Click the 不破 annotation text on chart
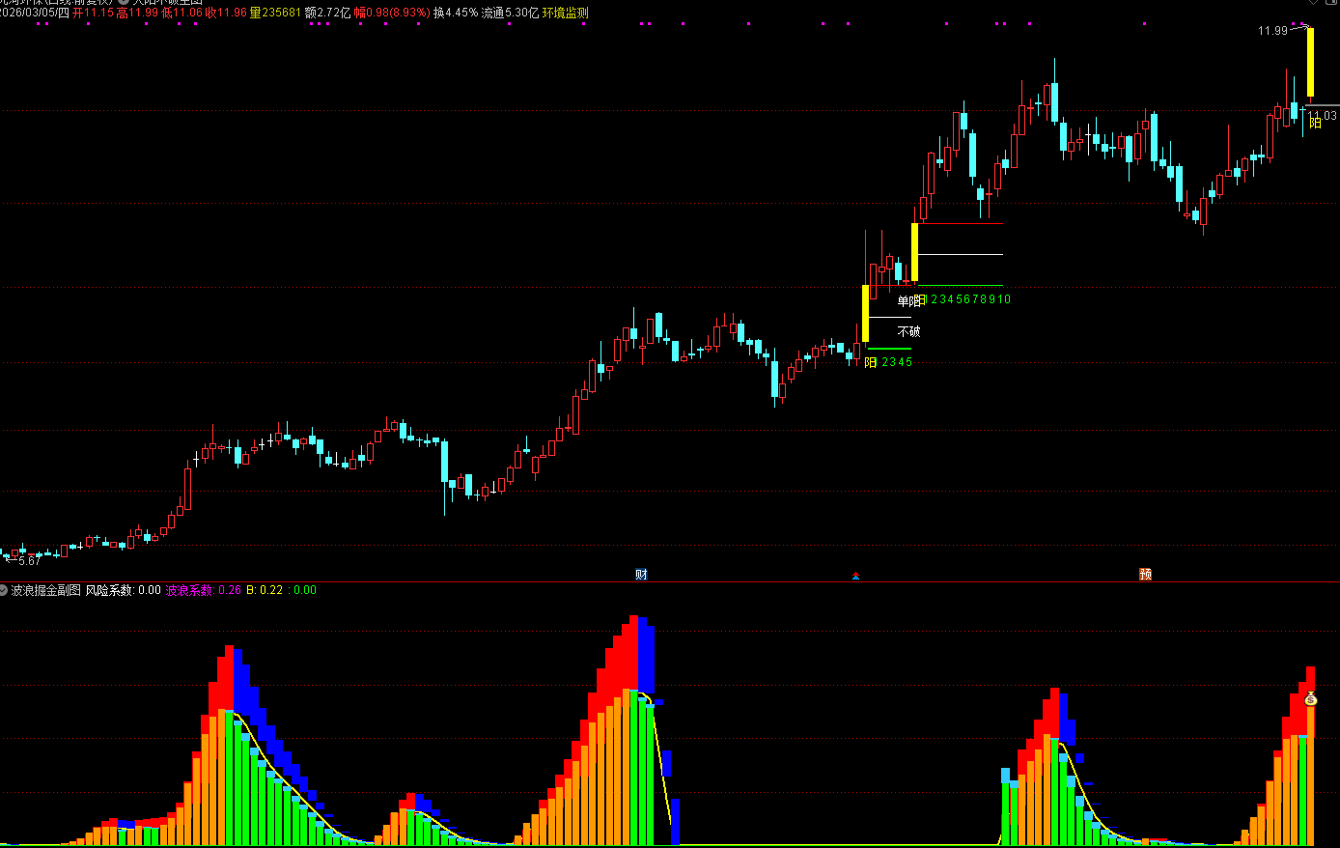Viewport: 1340px width, 848px height. point(908,331)
